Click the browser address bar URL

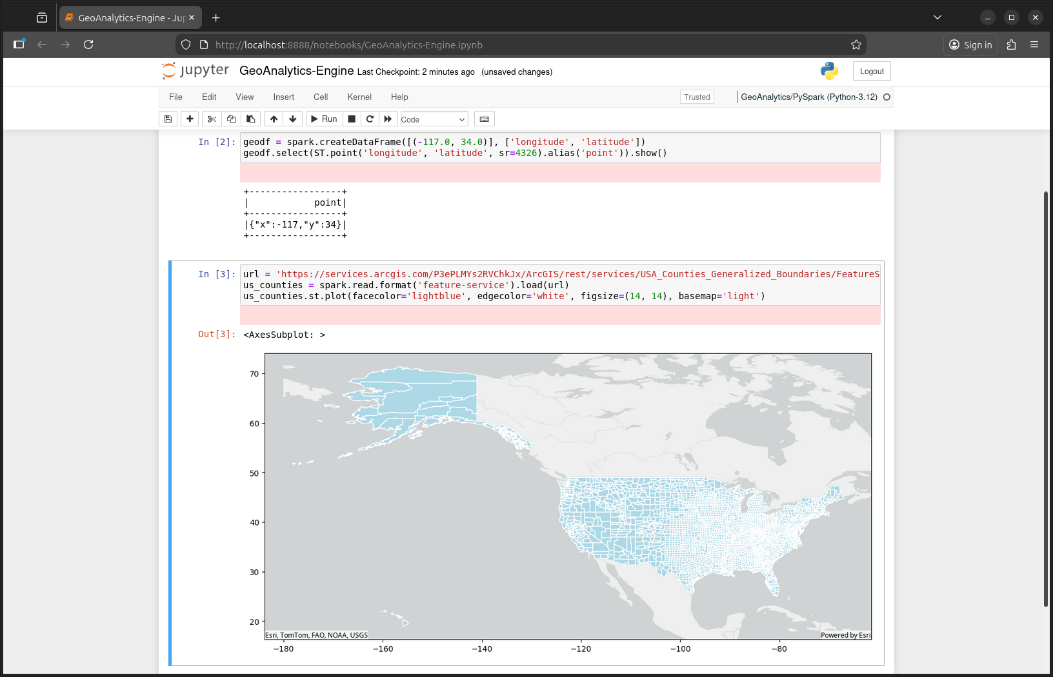(x=349, y=44)
